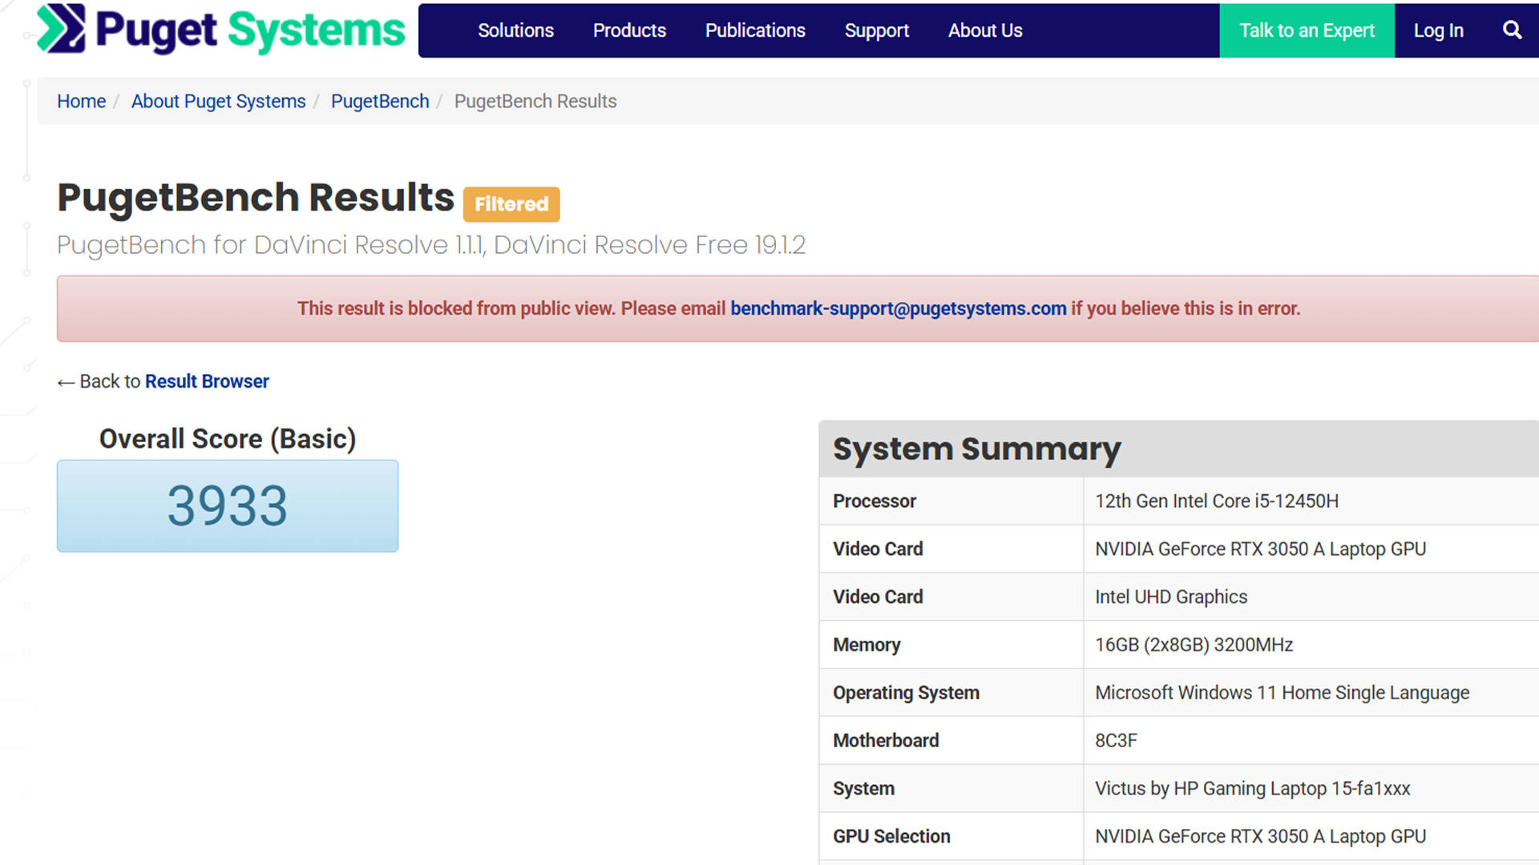Click the Motherboard row label
Viewport: 1539px width, 865px height.
coord(886,740)
